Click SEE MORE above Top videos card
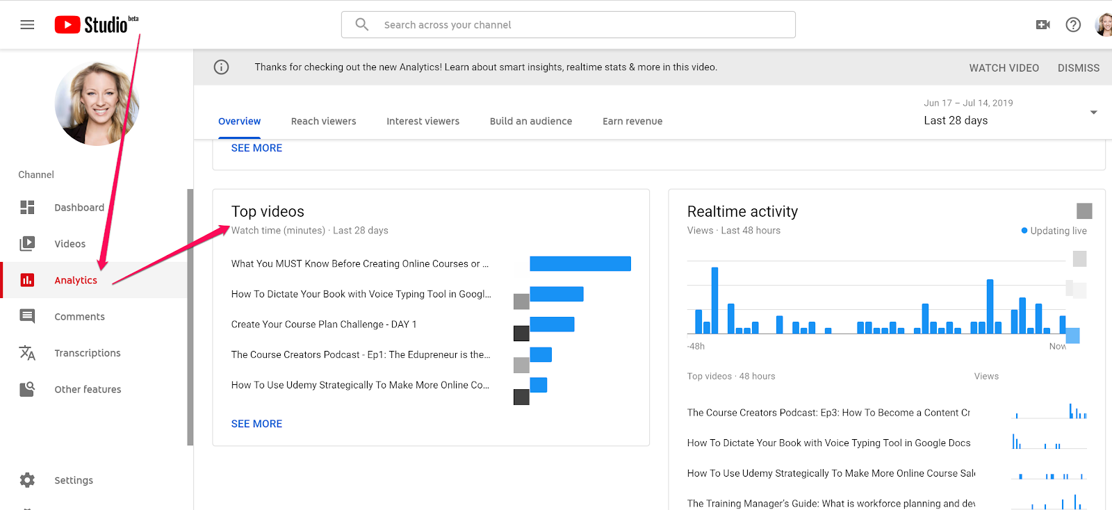1112x510 pixels. [x=256, y=147]
